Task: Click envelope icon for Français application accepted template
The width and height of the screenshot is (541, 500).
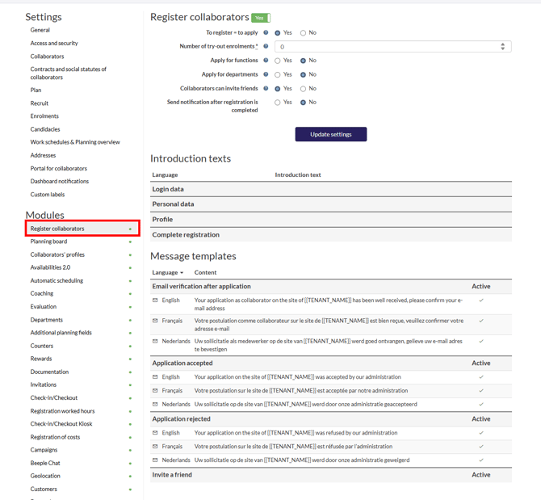Action: coord(156,391)
